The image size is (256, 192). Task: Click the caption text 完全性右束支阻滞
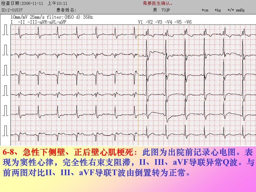pos(97,162)
